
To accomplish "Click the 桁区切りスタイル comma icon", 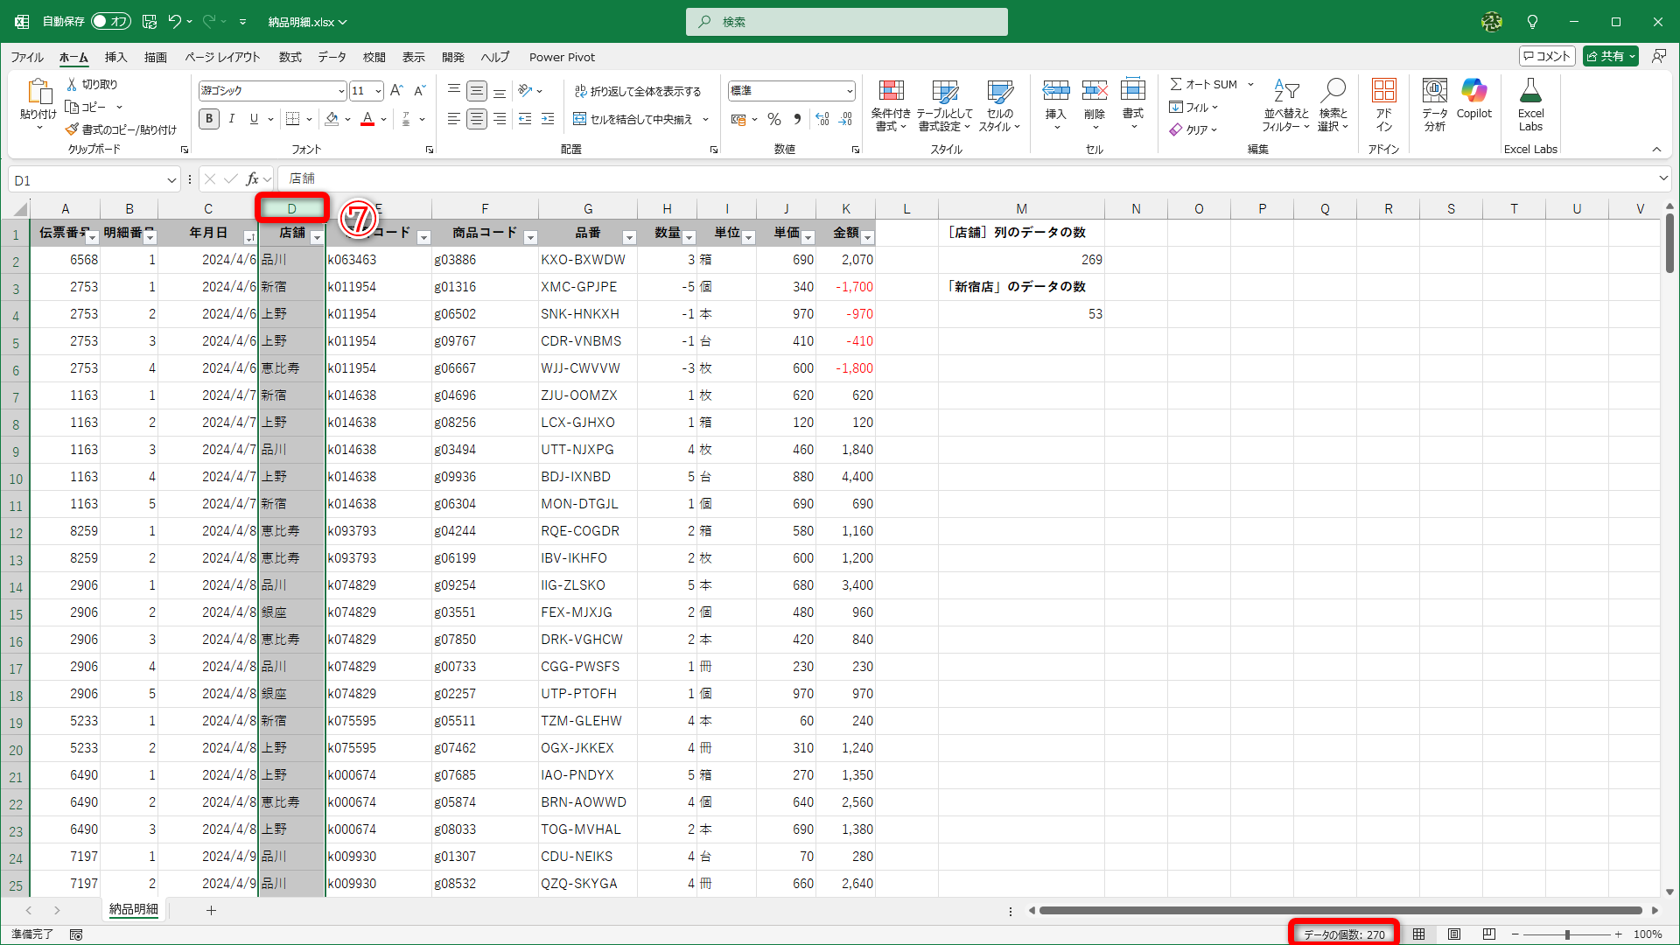I will [794, 119].
